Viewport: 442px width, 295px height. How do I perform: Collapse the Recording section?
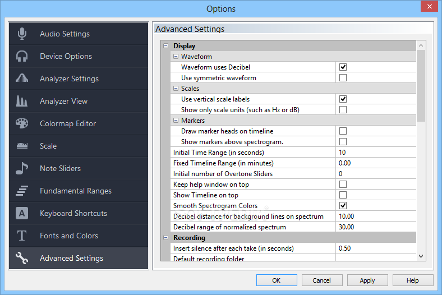[165, 238]
